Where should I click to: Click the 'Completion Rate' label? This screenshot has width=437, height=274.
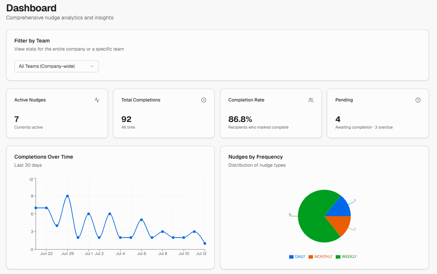[246, 100]
